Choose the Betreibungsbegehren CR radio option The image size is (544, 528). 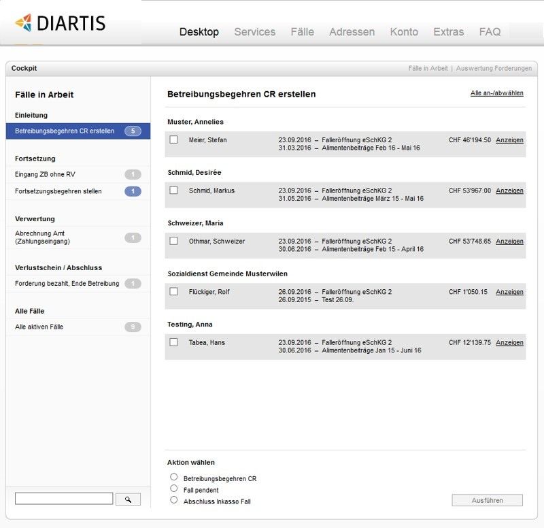[x=174, y=477]
